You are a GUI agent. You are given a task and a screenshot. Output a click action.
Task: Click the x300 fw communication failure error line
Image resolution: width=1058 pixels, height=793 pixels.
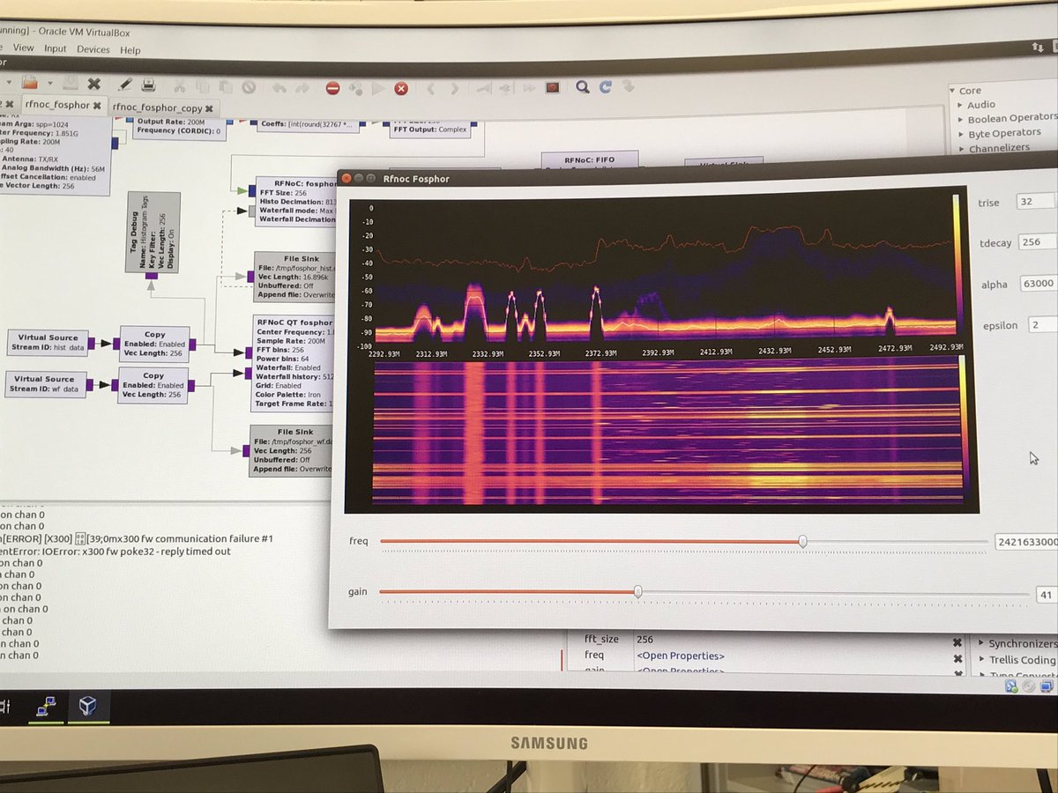[137, 537]
